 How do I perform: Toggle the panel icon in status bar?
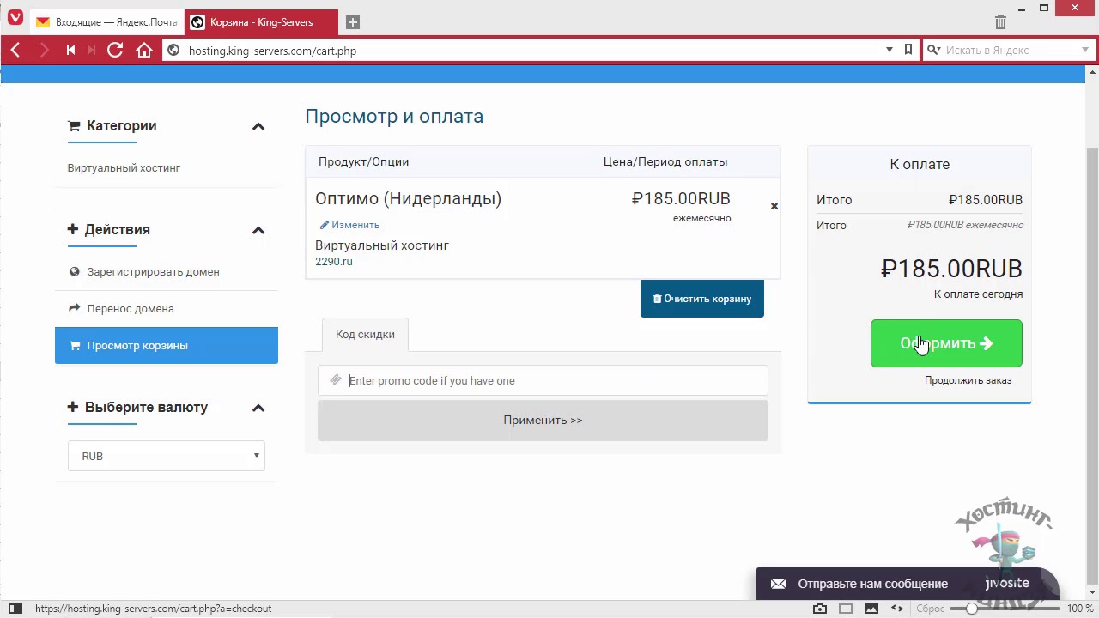point(15,609)
